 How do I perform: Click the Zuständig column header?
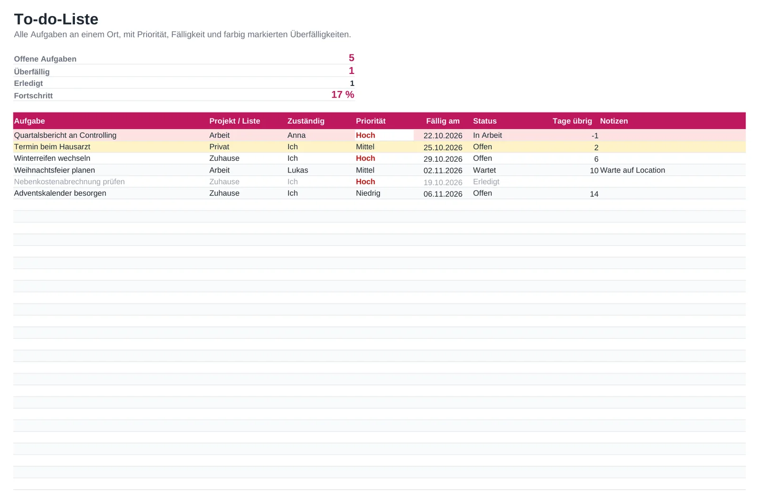[306, 121]
